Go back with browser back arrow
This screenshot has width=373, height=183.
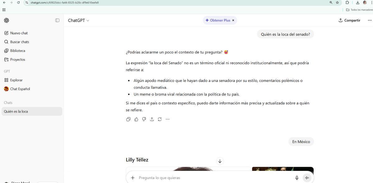pos(4,2)
